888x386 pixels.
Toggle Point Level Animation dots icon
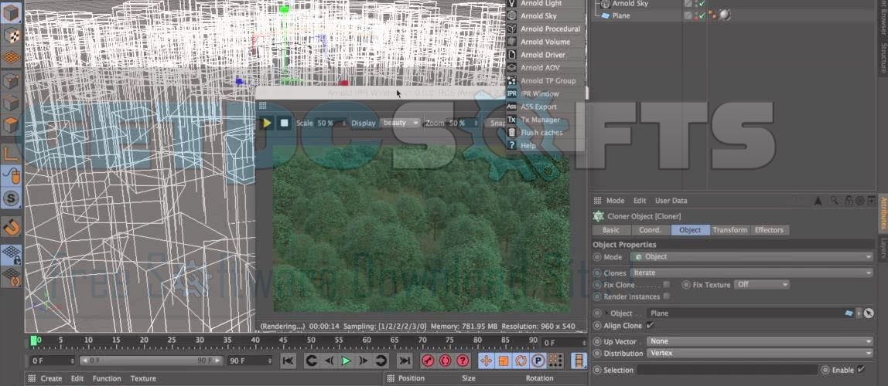coord(555,361)
